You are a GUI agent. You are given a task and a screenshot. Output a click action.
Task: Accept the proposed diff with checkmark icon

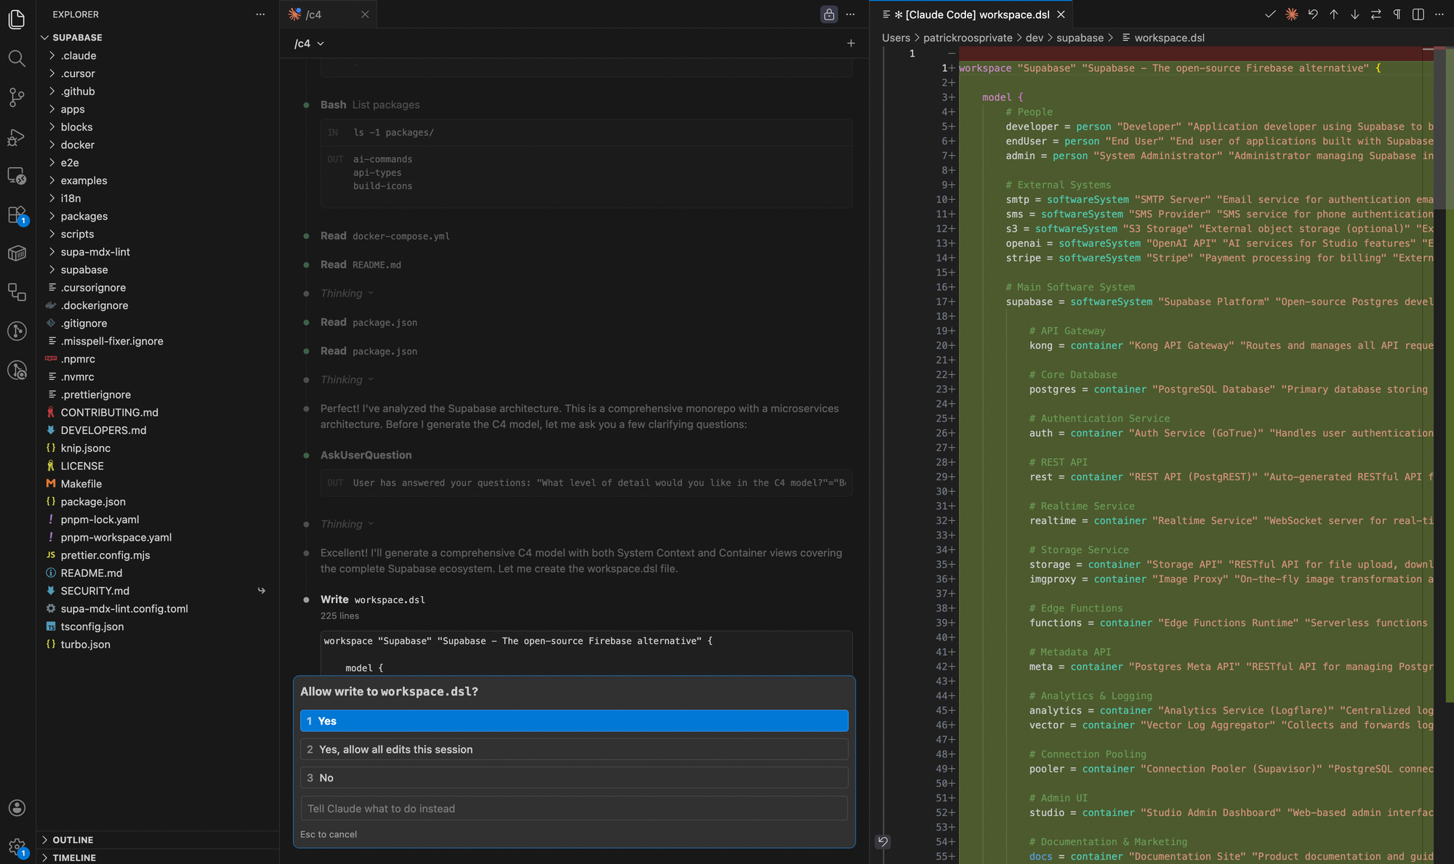1270,15
